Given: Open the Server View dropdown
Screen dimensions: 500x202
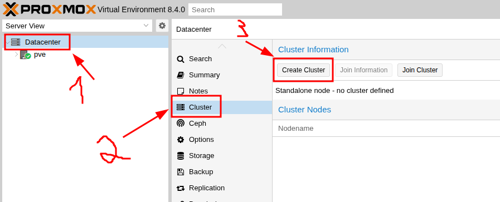Looking at the screenshot, I should 77,26.
